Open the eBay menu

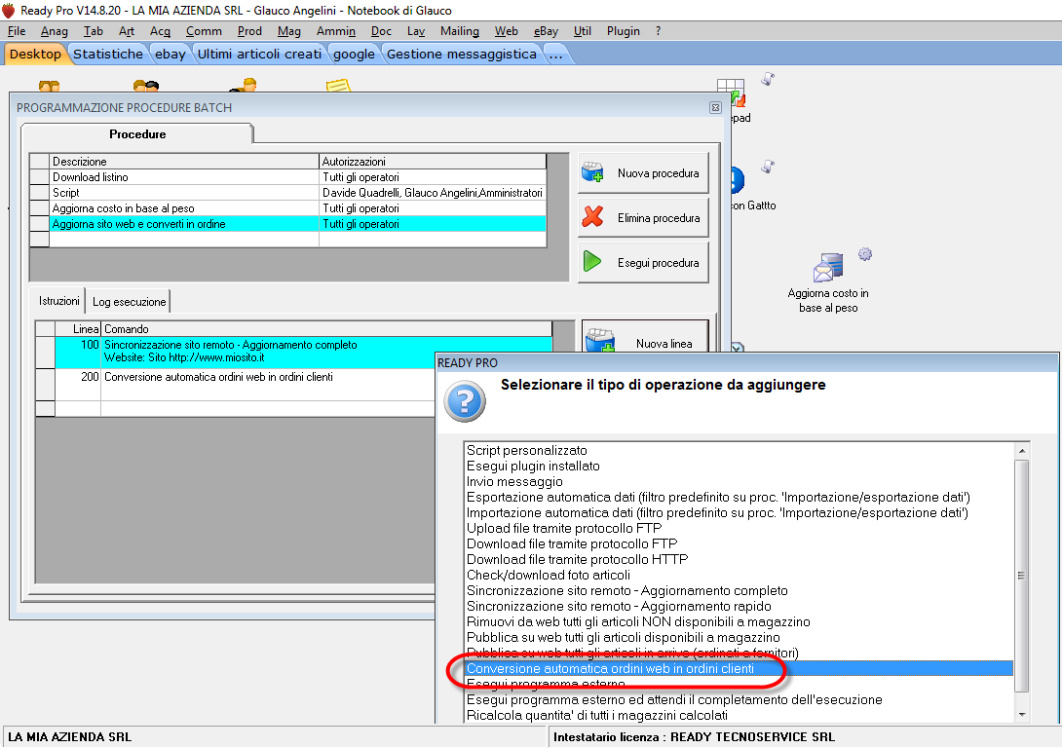pos(546,31)
